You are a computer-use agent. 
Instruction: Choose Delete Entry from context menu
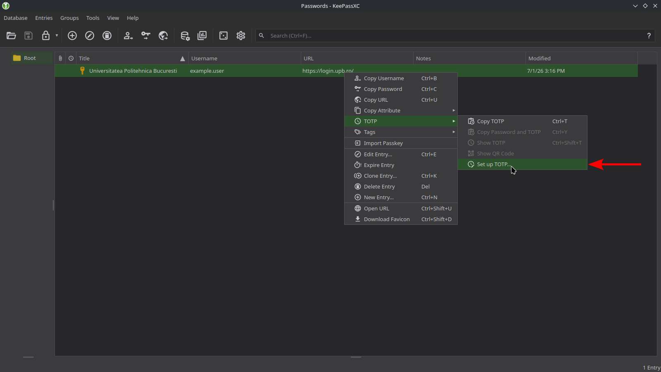click(401, 186)
